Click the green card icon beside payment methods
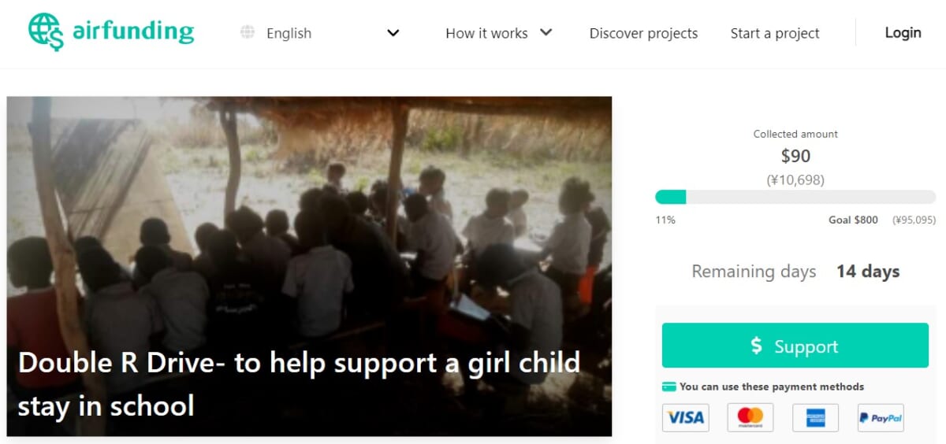This screenshot has width=946, height=444. [669, 387]
